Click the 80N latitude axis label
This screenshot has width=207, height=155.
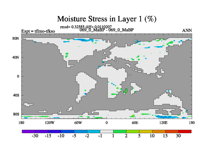point(16,38)
